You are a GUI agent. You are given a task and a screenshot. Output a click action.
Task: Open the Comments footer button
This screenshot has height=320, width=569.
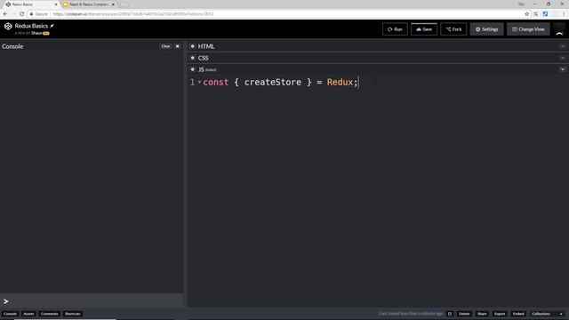(x=50, y=314)
